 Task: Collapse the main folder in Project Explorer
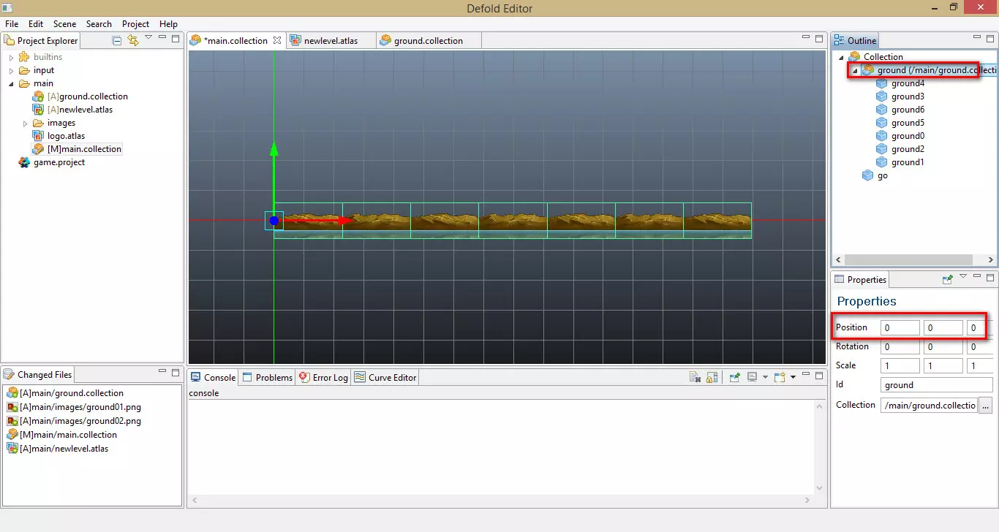[11, 83]
